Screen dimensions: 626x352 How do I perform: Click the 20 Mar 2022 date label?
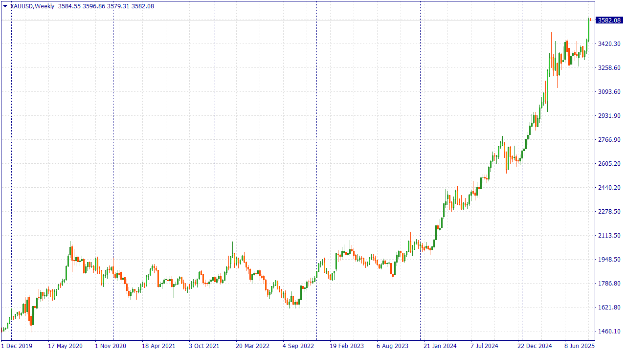(x=252, y=346)
